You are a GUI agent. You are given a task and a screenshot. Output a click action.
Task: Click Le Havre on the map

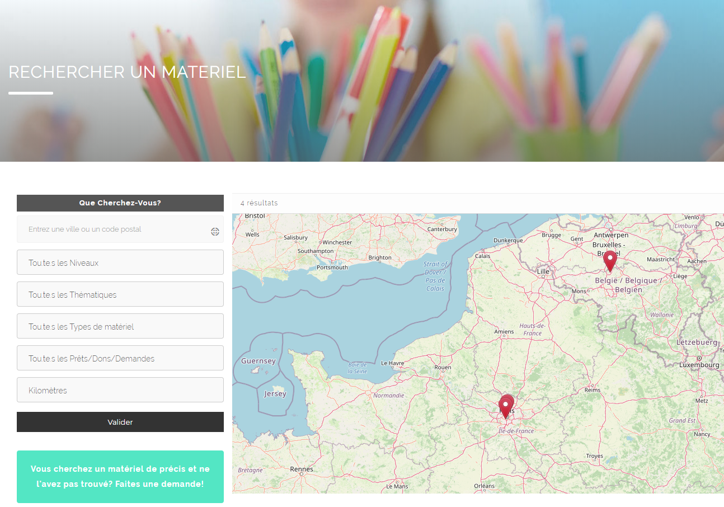(392, 363)
